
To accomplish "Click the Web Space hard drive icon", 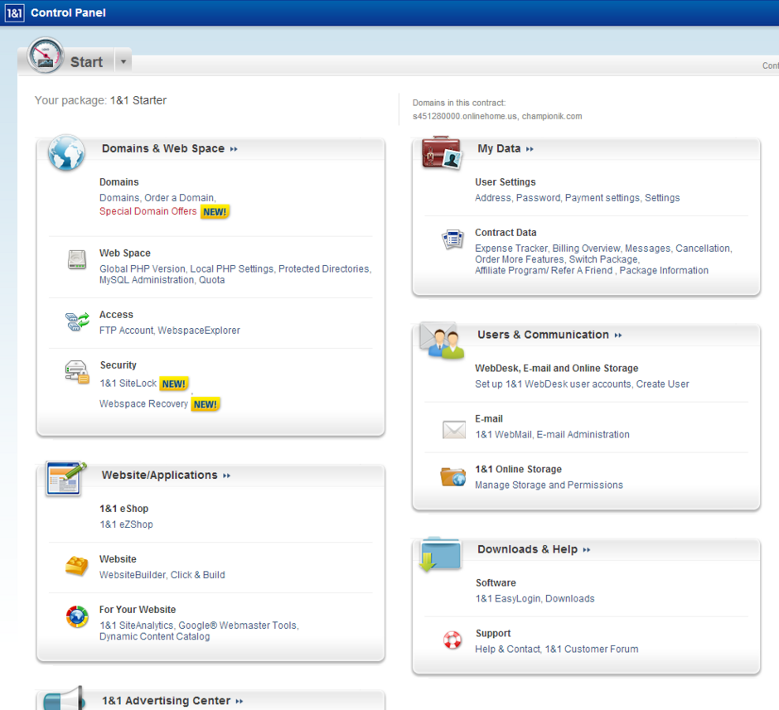I will click(77, 259).
